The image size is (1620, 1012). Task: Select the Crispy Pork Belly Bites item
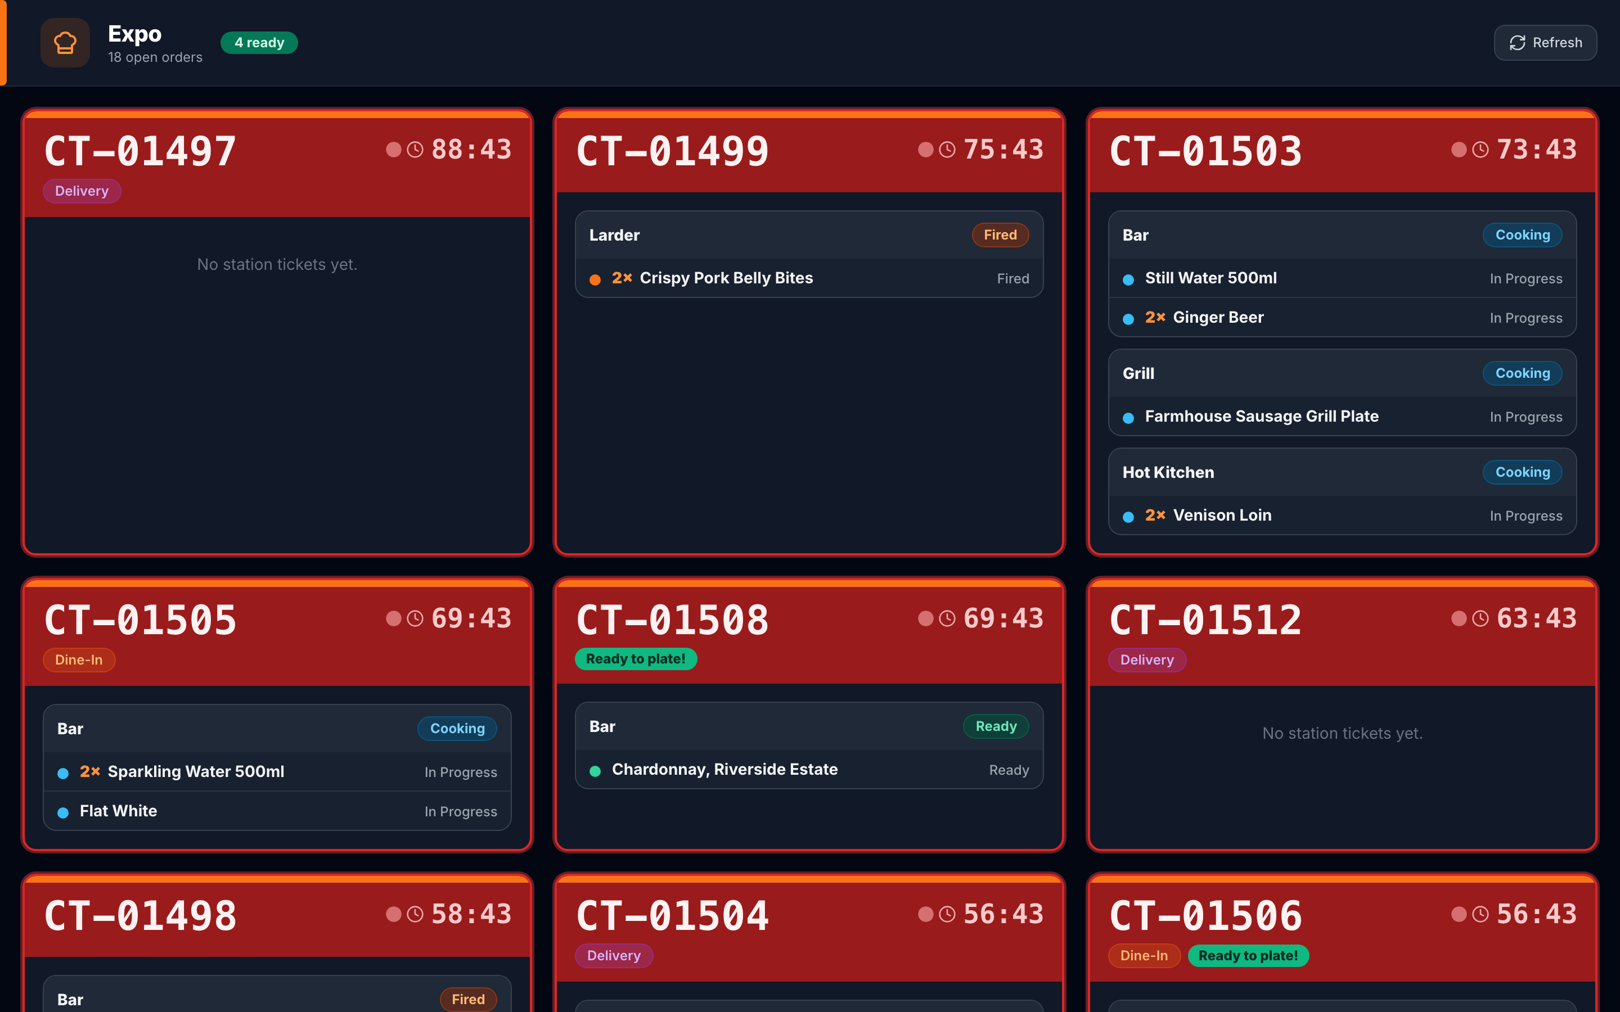pyautogui.click(x=809, y=278)
